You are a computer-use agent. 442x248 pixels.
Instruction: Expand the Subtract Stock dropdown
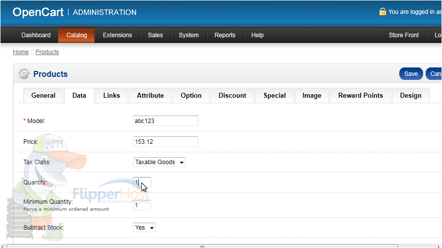tap(144, 228)
